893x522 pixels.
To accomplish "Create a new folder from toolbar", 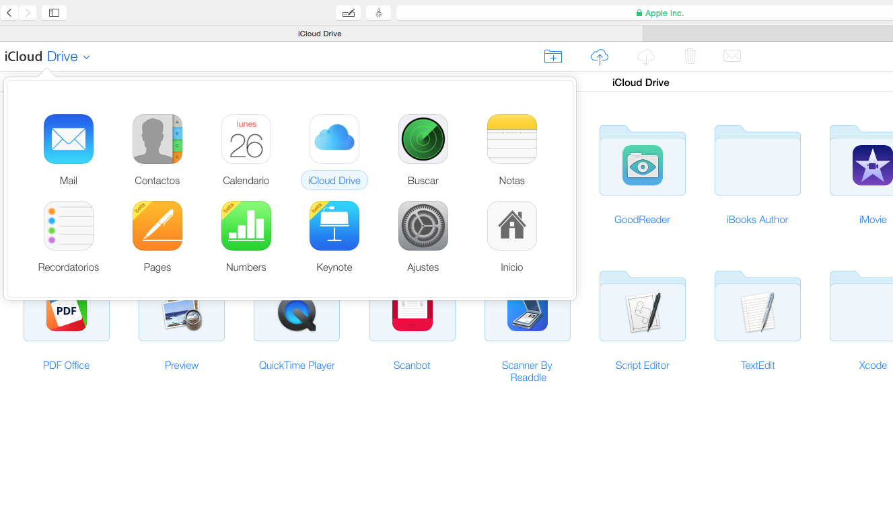I will tap(553, 56).
